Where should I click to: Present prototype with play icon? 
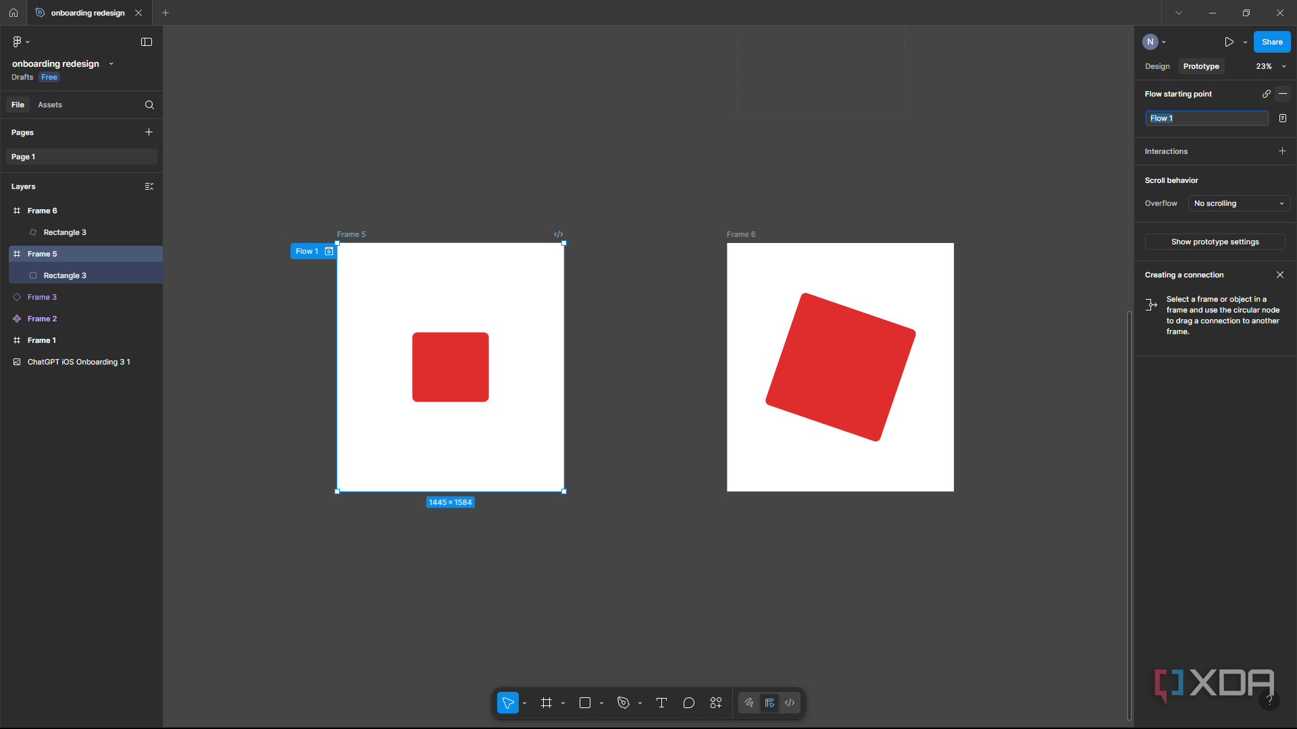coord(1229,42)
